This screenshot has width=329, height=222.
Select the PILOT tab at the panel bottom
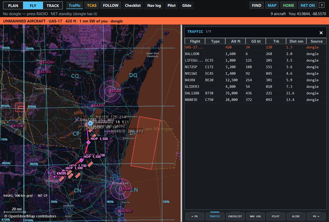(275, 216)
